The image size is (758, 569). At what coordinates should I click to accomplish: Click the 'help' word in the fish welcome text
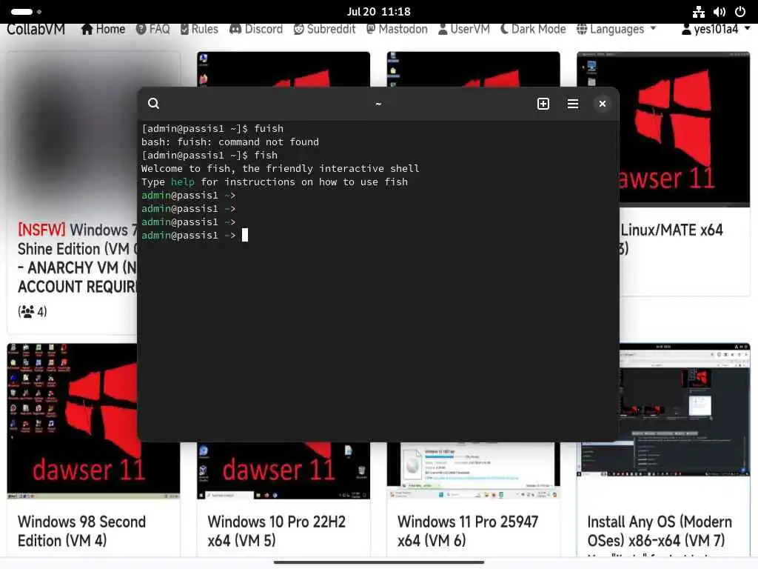coord(182,182)
